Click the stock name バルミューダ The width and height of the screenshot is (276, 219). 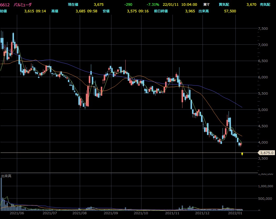point(23,5)
